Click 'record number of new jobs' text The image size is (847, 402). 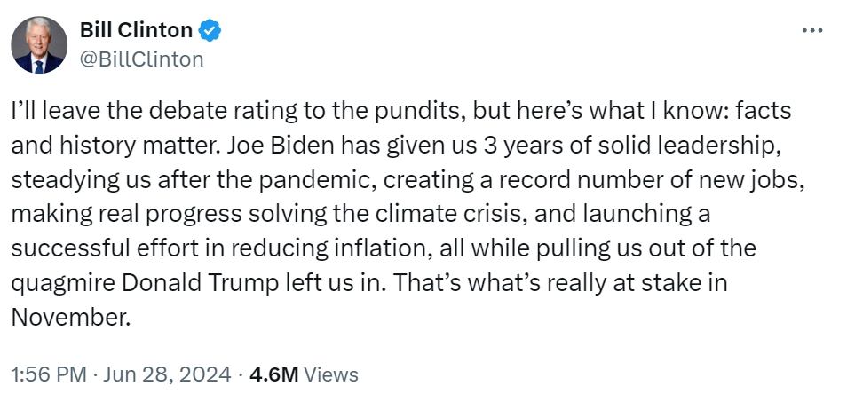pyautogui.click(x=651, y=180)
